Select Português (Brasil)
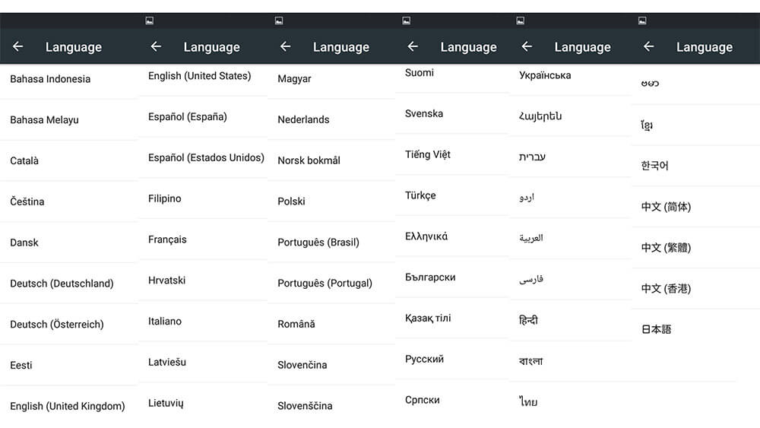Viewport: 760px width, 428px height. 331,242
